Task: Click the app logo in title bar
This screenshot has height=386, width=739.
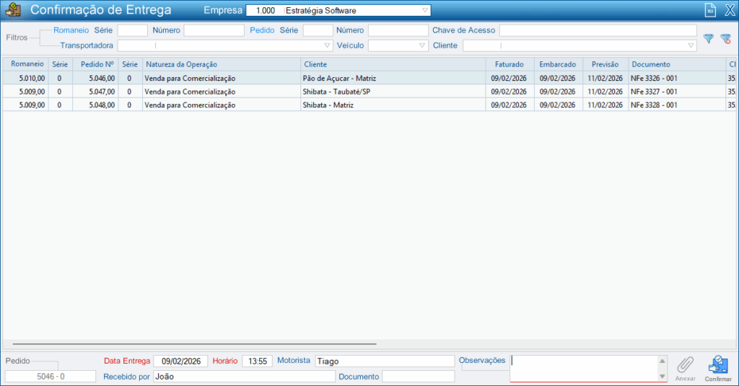Action: 13,11
